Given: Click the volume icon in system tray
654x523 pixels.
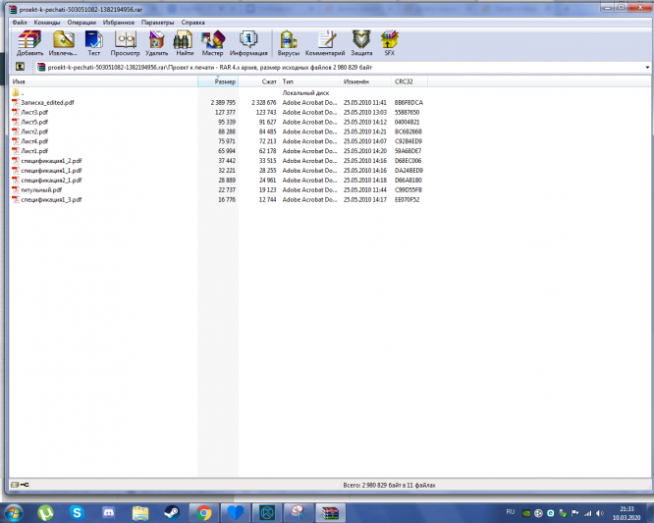Looking at the screenshot, I should (600, 513).
